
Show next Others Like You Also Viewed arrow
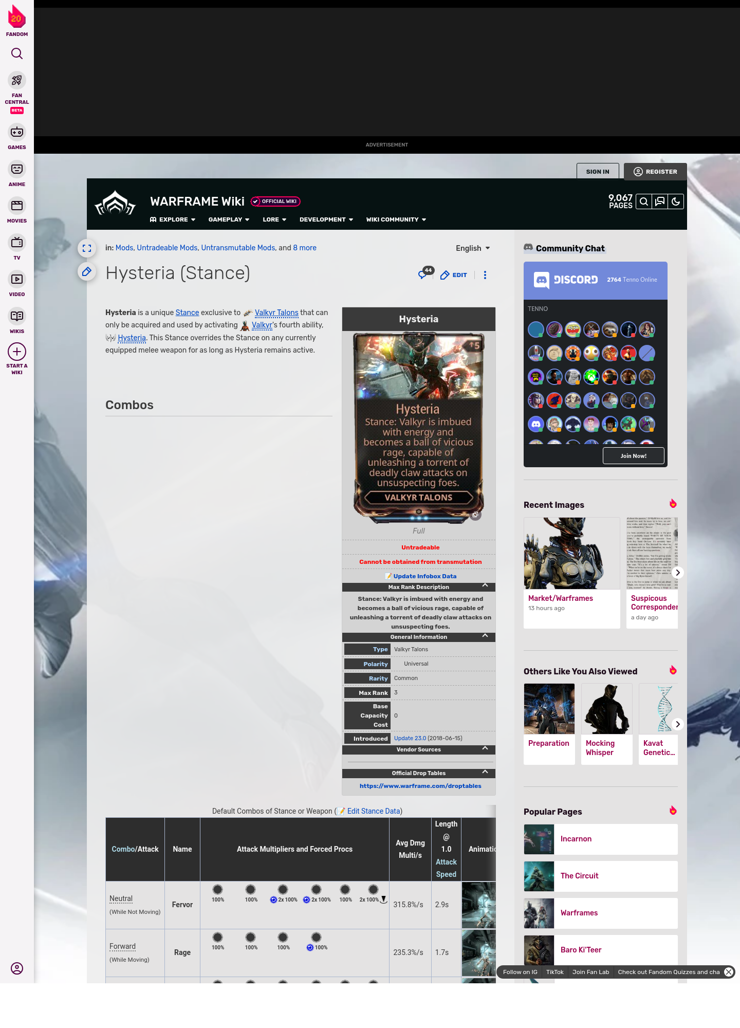tap(678, 724)
